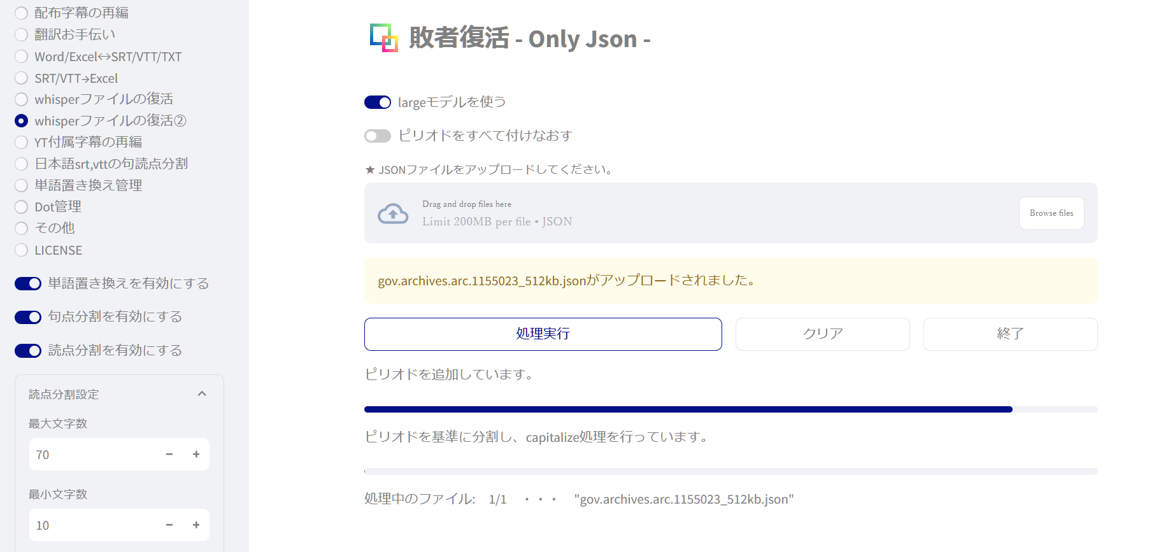Collapse the 読点分割設定 expander
Viewport: 1154px width, 552px height.
[x=202, y=394]
